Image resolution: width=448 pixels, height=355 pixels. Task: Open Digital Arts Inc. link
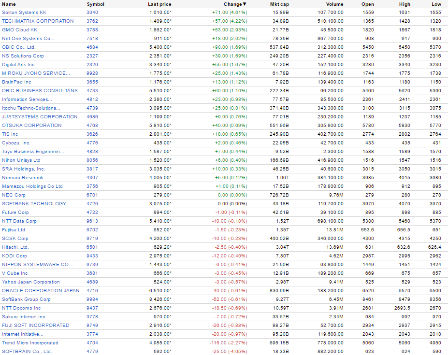click(x=18, y=65)
